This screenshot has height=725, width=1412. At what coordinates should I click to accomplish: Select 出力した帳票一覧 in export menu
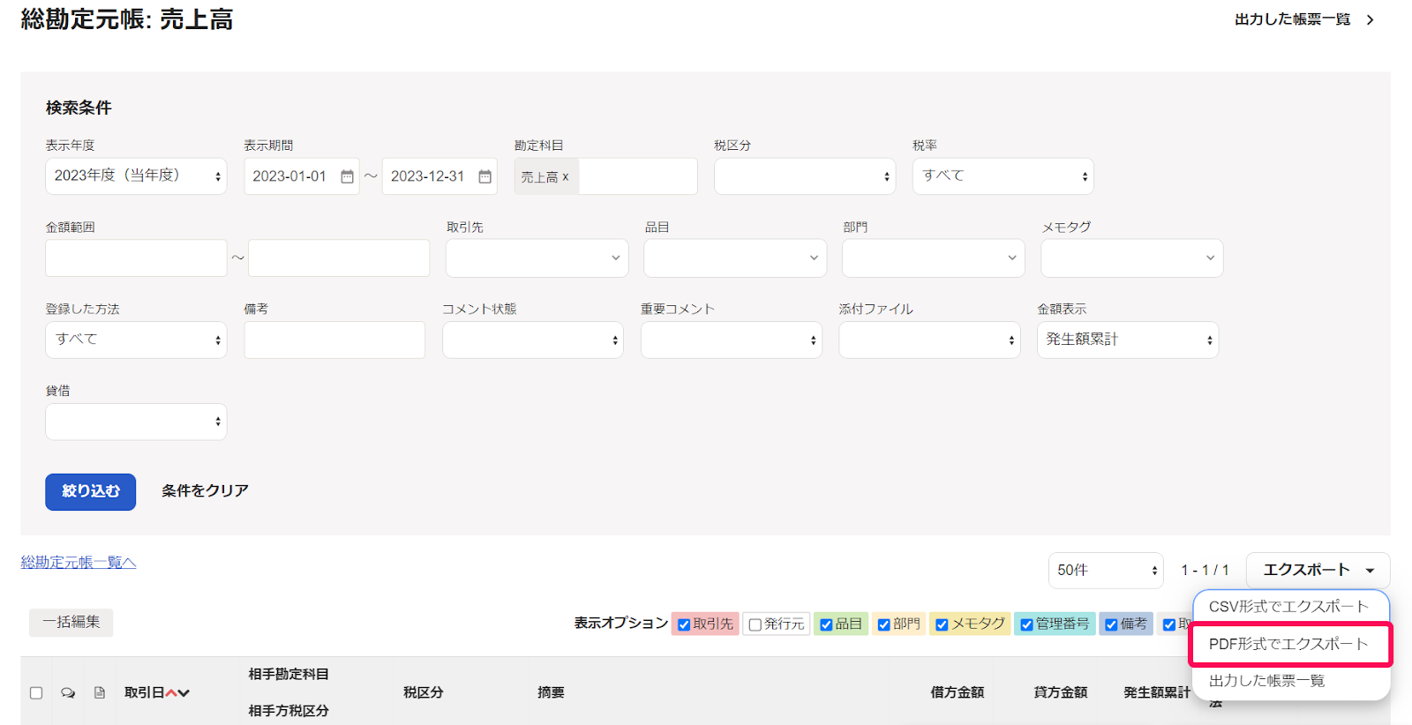point(1291,681)
